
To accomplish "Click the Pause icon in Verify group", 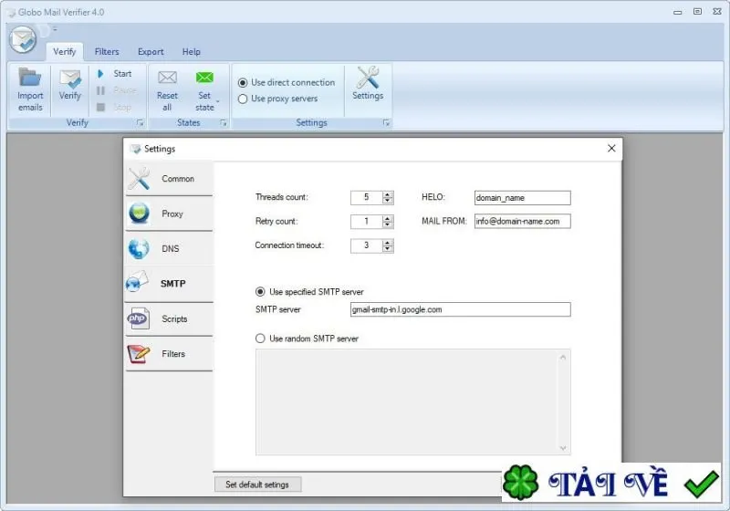I will pyautogui.click(x=100, y=90).
